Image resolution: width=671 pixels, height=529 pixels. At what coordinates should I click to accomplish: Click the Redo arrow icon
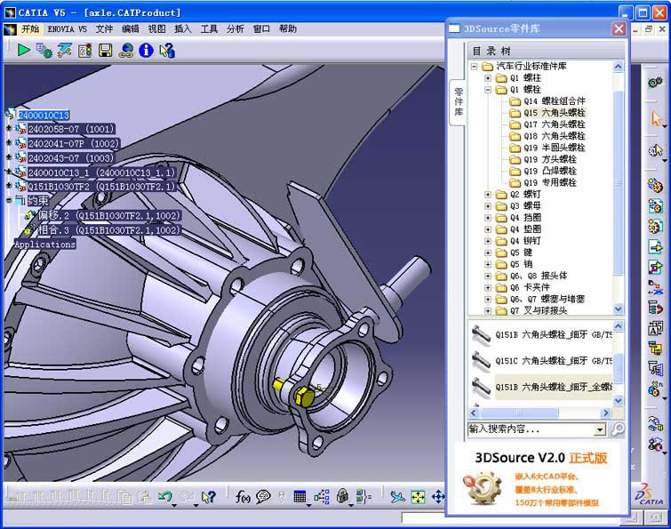pos(187,496)
